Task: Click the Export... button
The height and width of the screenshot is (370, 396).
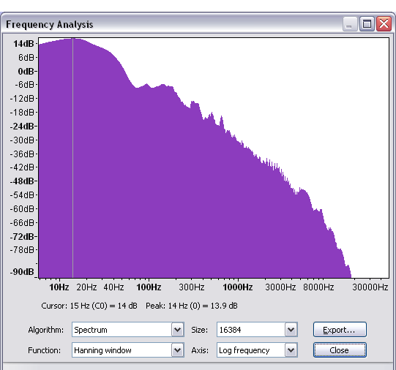Action: coord(340,330)
